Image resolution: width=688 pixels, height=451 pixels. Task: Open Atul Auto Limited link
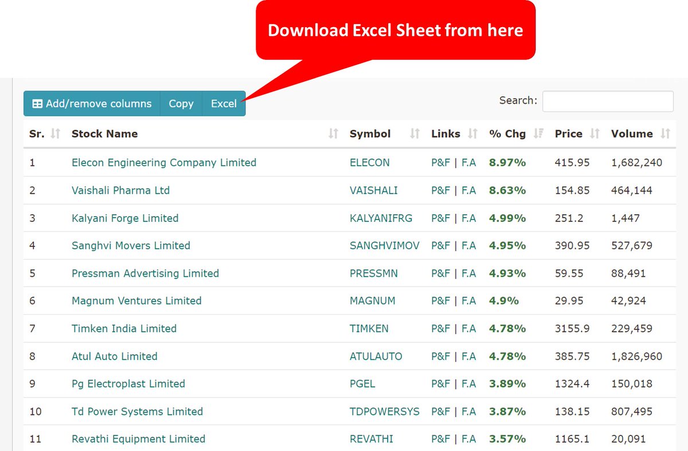(114, 356)
